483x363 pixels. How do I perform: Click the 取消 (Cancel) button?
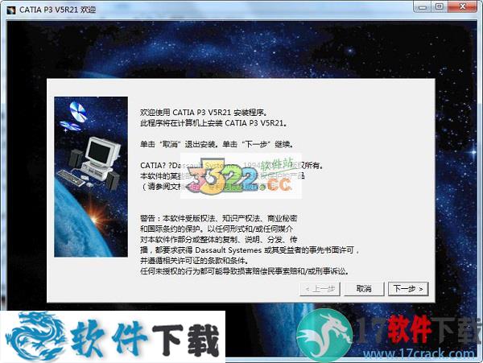click(364, 289)
